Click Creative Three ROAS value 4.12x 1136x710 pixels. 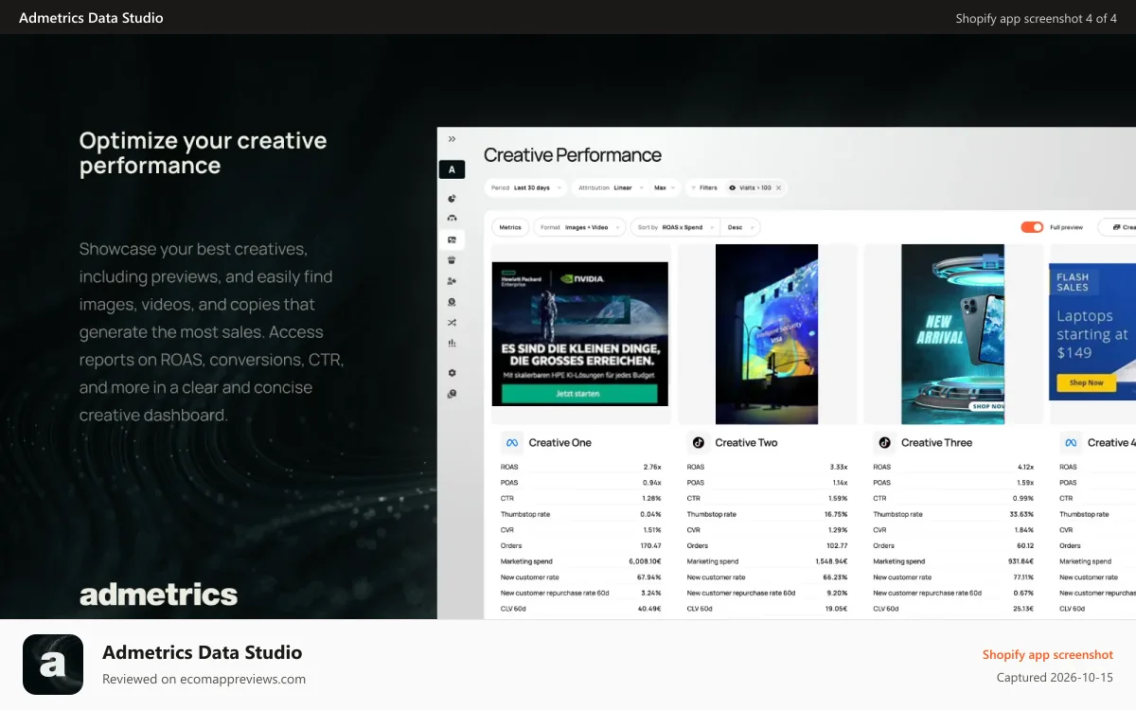pyautogui.click(x=1024, y=467)
